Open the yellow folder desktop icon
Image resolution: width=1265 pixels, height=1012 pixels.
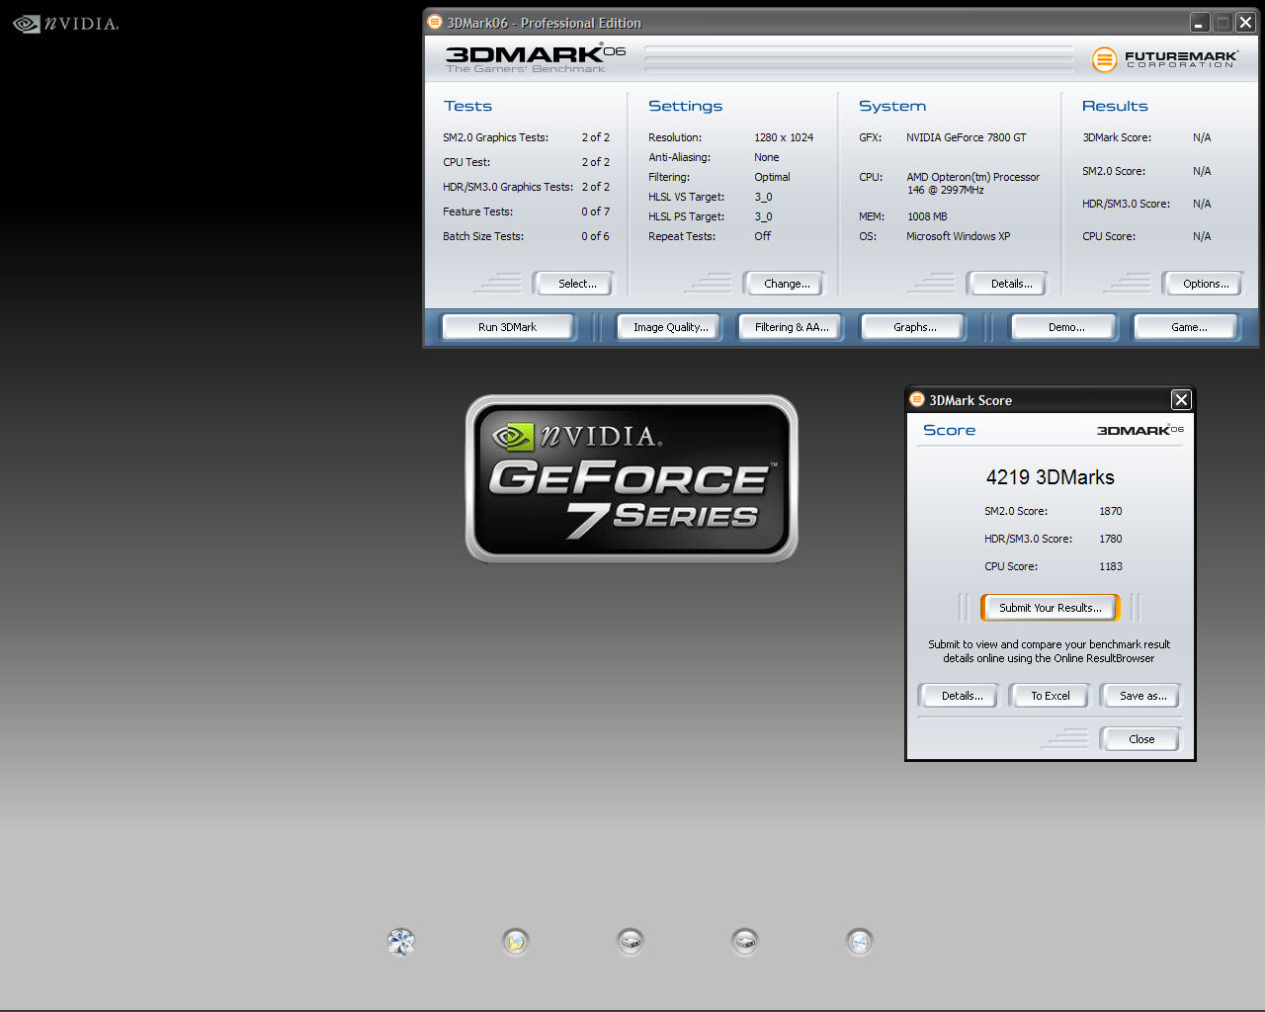point(516,942)
